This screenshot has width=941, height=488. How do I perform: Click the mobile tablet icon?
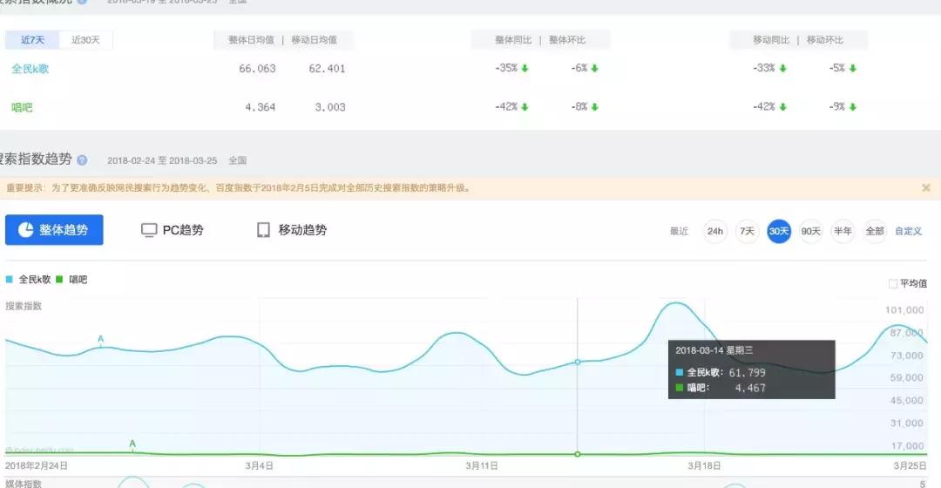pyautogui.click(x=263, y=230)
